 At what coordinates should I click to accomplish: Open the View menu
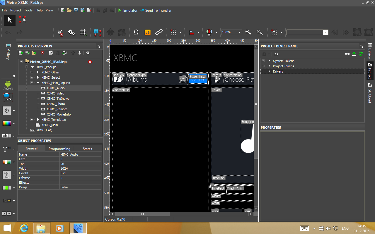pos(49,10)
